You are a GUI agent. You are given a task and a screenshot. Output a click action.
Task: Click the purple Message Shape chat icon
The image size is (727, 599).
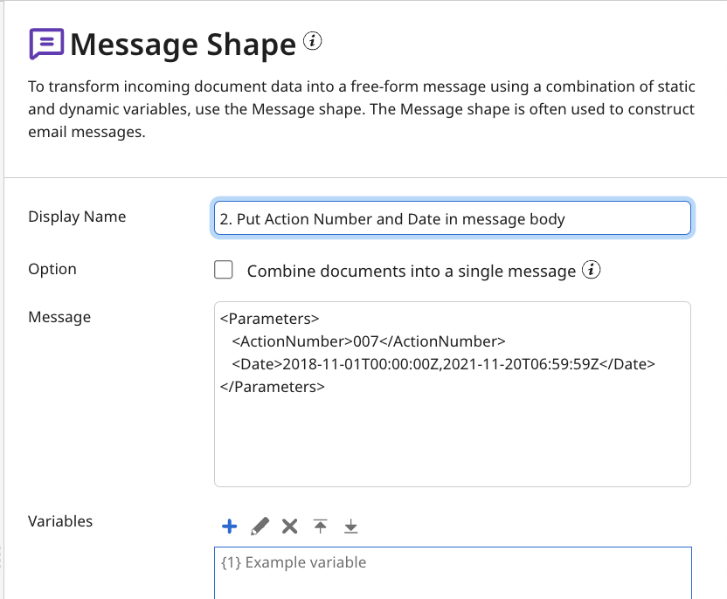(x=46, y=44)
